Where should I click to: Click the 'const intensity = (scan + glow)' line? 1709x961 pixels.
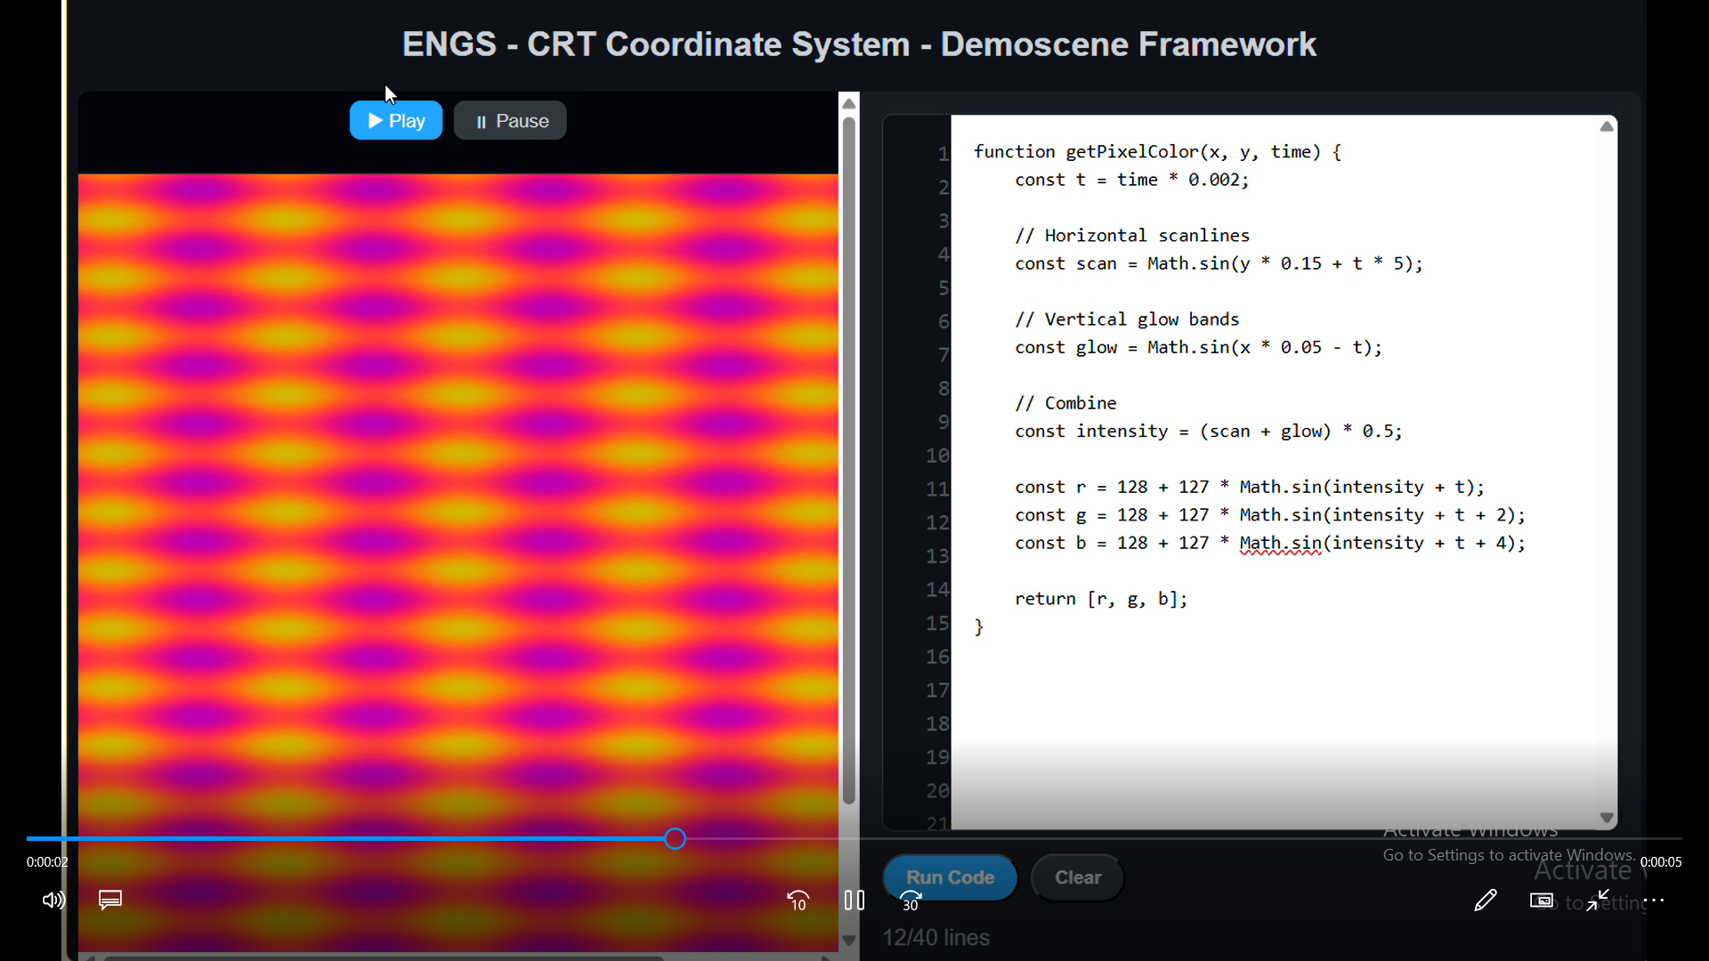click(x=1208, y=432)
